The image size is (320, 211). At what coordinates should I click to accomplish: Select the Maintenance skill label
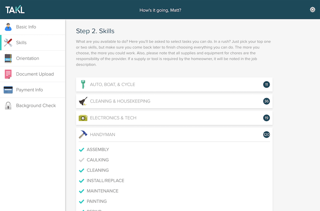[102, 191]
